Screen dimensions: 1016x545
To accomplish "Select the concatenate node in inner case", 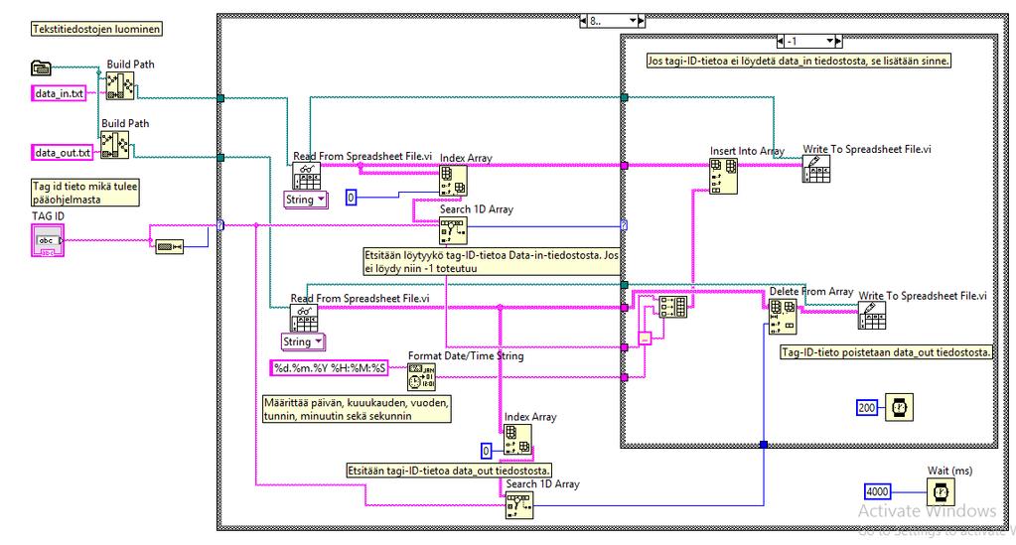I will point(645,338).
